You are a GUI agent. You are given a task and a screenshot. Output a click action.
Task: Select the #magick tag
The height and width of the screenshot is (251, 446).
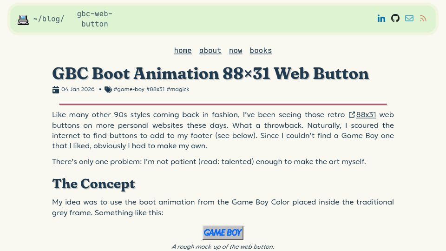178,89
